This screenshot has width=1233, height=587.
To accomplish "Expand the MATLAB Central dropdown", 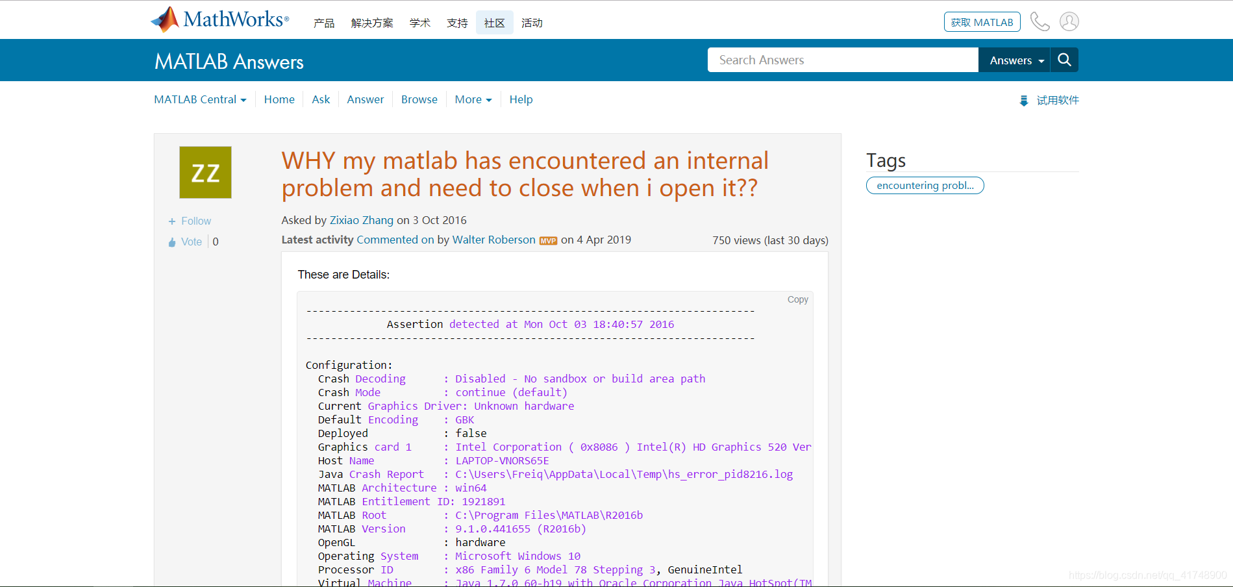I will pyautogui.click(x=200, y=99).
